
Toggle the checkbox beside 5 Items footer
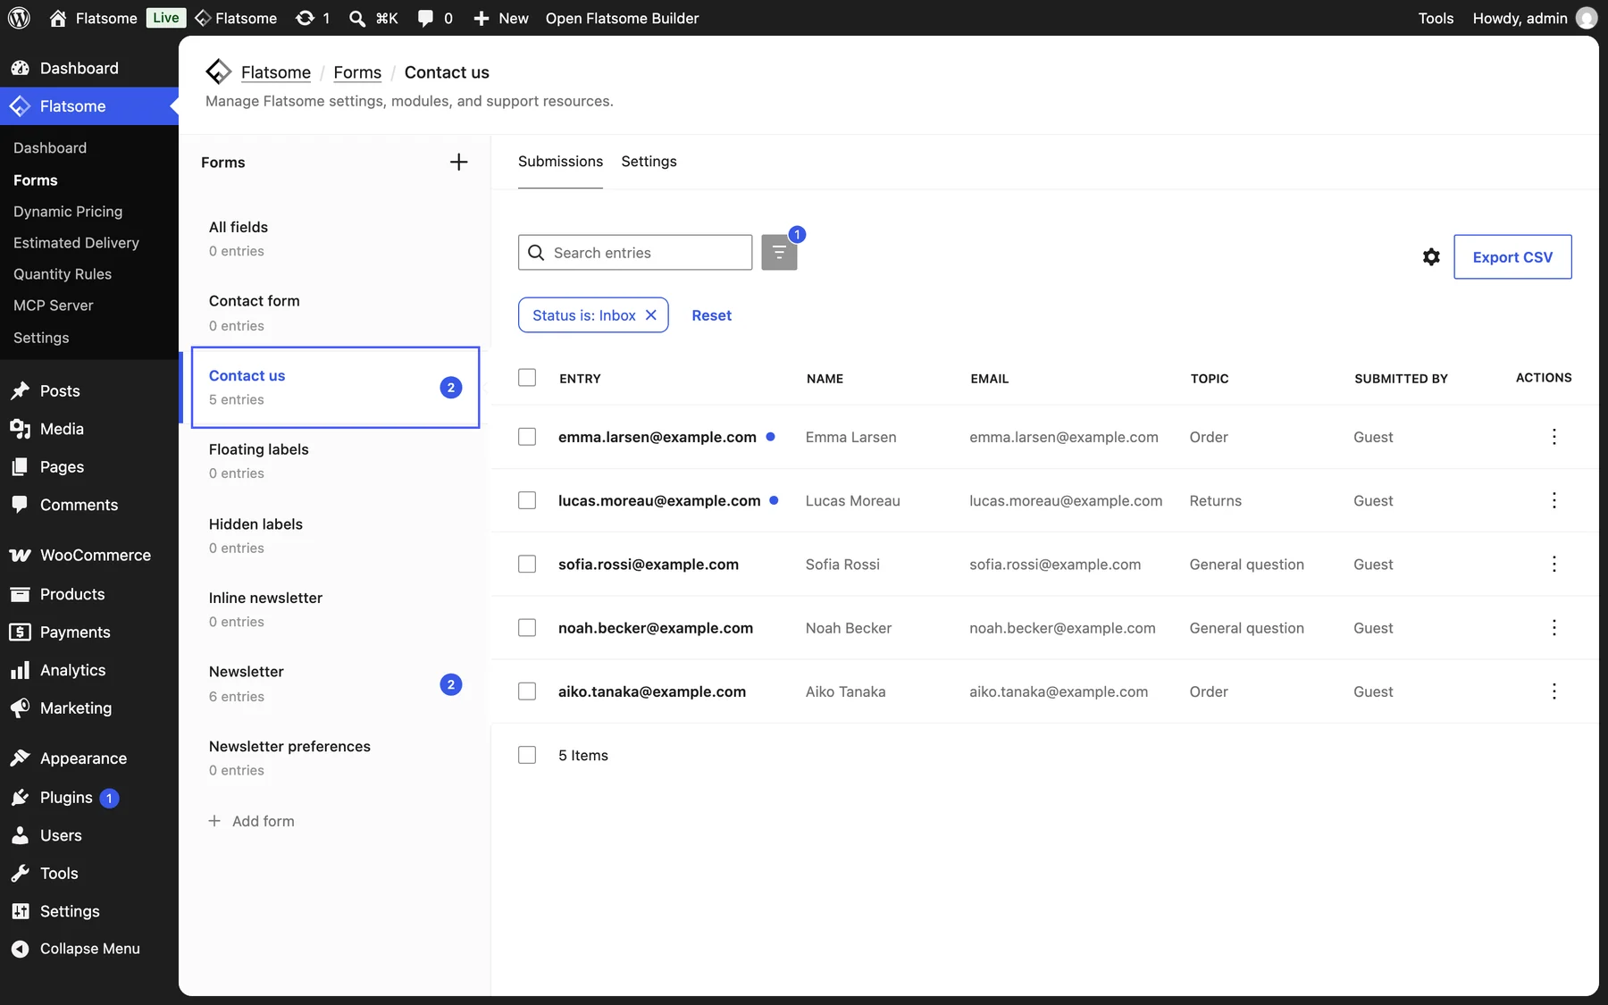527,755
